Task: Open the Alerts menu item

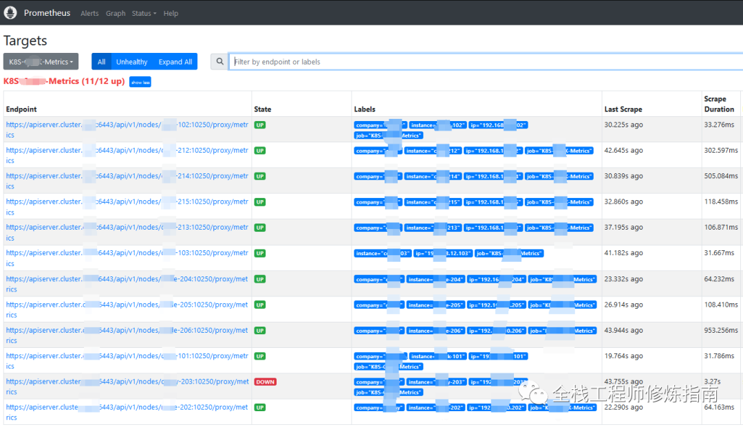Action: pyautogui.click(x=89, y=13)
